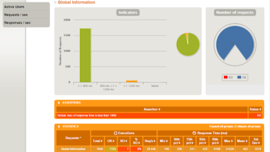This screenshot has width=270, height=152.
Task: Click the 1578 Std Dev cell
Action: (256, 149)
